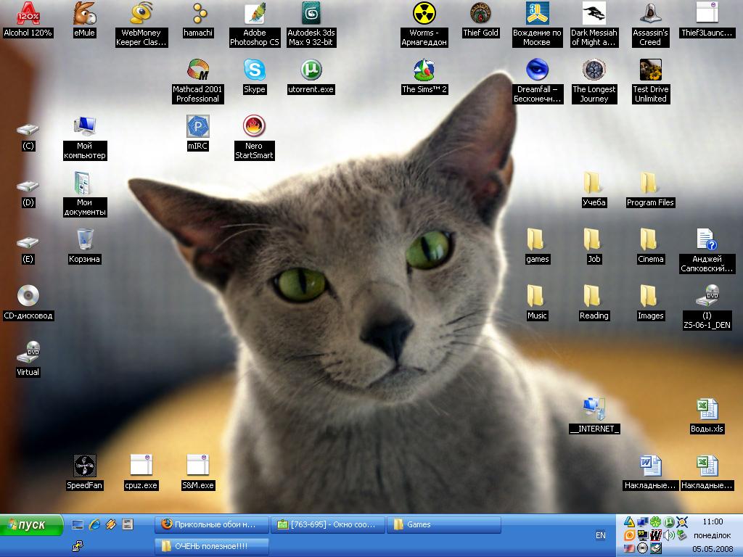Click the system clock showing 11:00
This screenshot has width=743, height=557.
[x=713, y=521]
